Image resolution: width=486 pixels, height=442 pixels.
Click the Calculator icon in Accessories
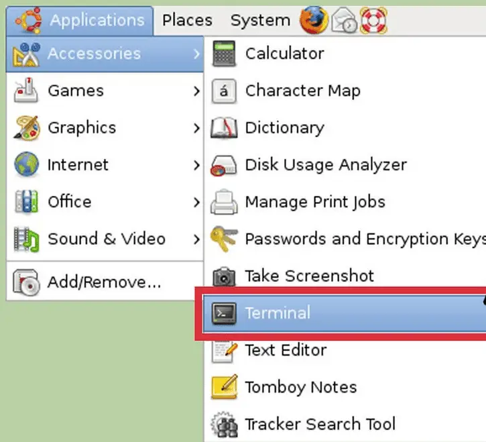coord(224,54)
